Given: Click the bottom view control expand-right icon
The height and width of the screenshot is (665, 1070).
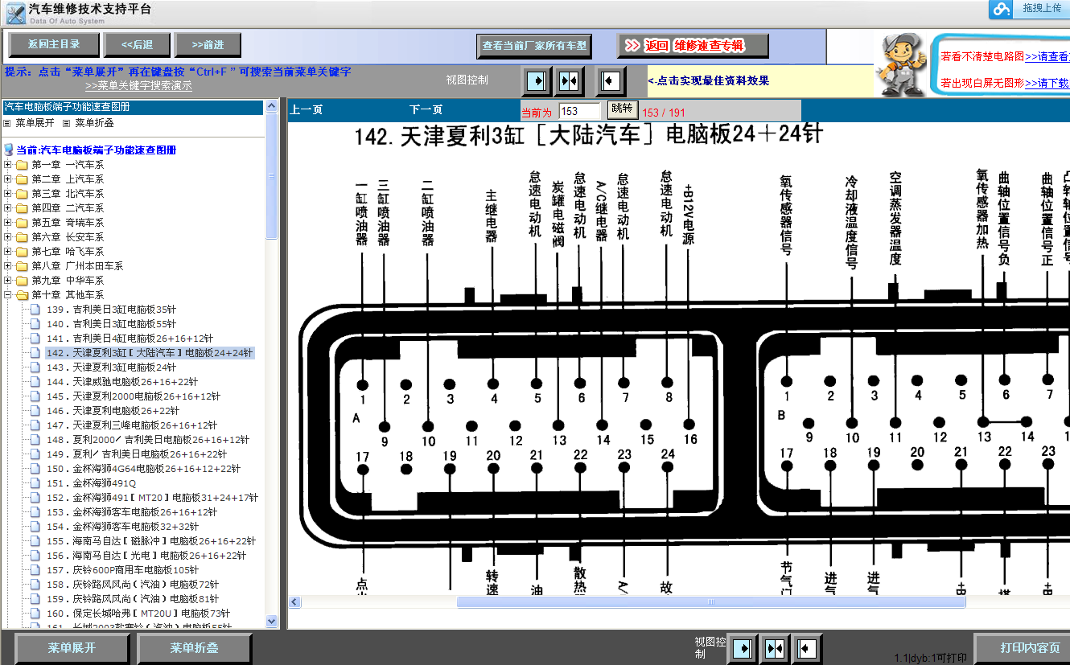Looking at the screenshot, I should click(x=743, y=648).
